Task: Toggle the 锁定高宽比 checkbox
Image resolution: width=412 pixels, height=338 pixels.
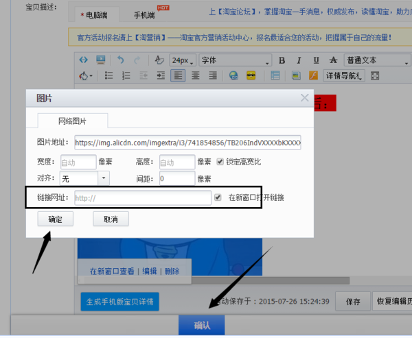Action: 220,162
